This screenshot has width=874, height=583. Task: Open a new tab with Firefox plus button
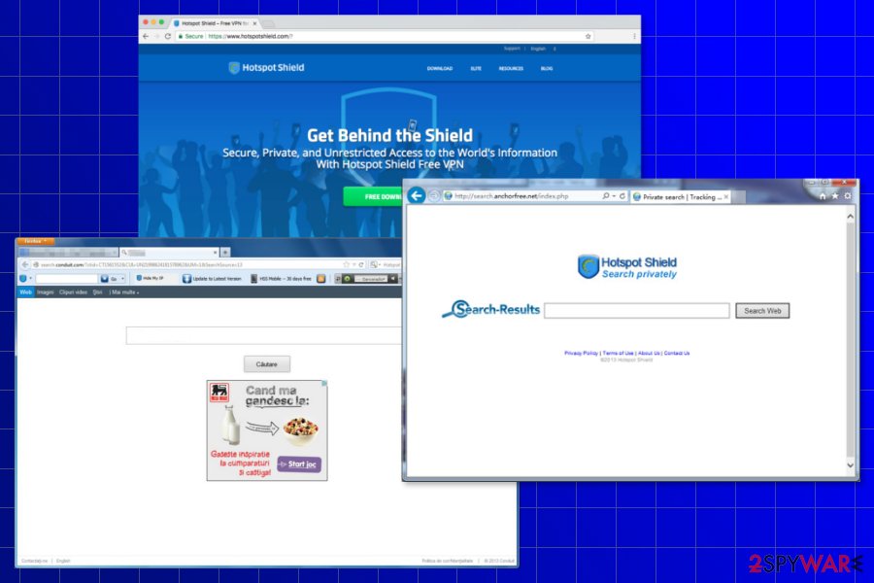point(225,253)
